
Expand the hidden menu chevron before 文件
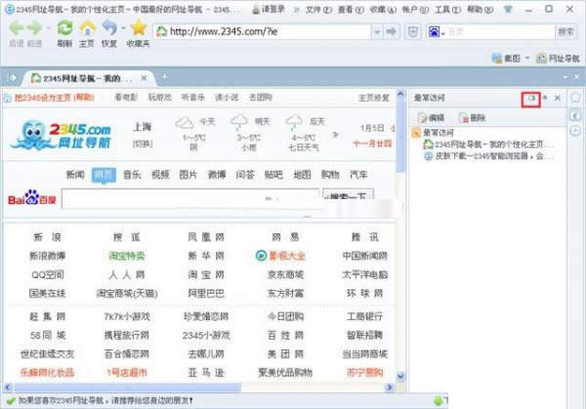(296, 10)
